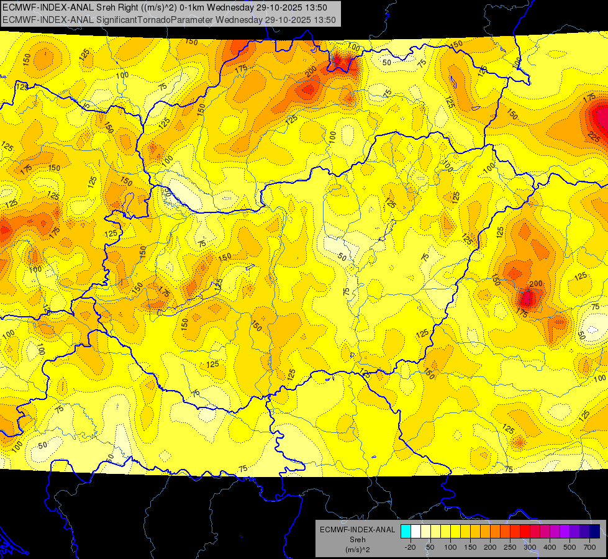Click the '(m/s)^2' unit in the legend box
Screen dimensions: 608x559
[x=357, y=550]
